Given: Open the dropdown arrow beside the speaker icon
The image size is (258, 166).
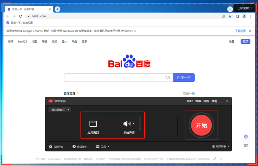Looking at the screenshot, I should pos(133,123).
